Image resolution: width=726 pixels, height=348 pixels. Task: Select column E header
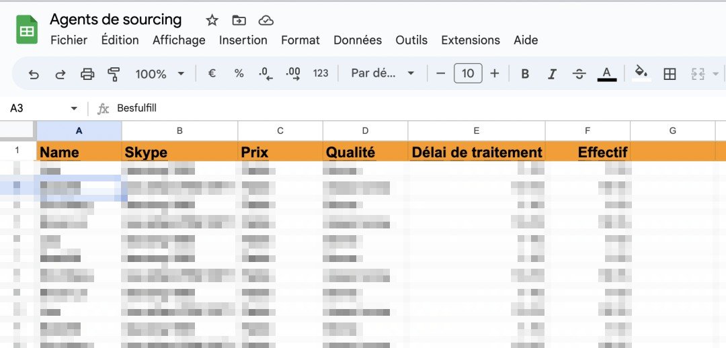[477, 131]
